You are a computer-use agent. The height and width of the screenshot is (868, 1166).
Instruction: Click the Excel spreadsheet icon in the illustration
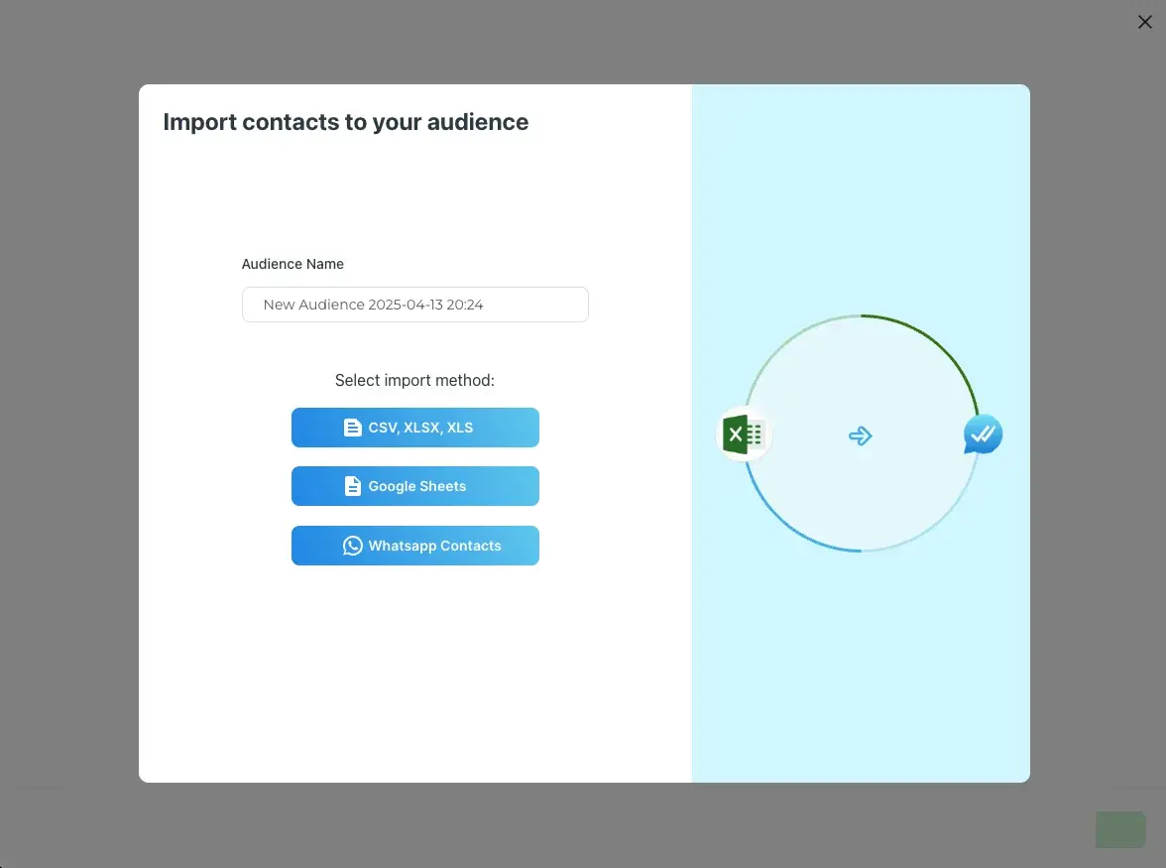pyautogui.click(x=743, y=434)
